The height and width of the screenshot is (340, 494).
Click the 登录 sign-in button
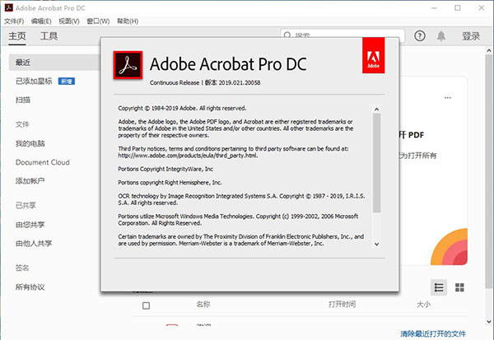471,36
